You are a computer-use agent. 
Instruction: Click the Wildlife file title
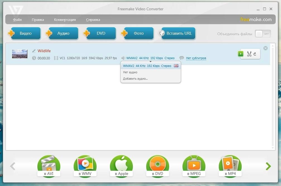pos(44,51)
